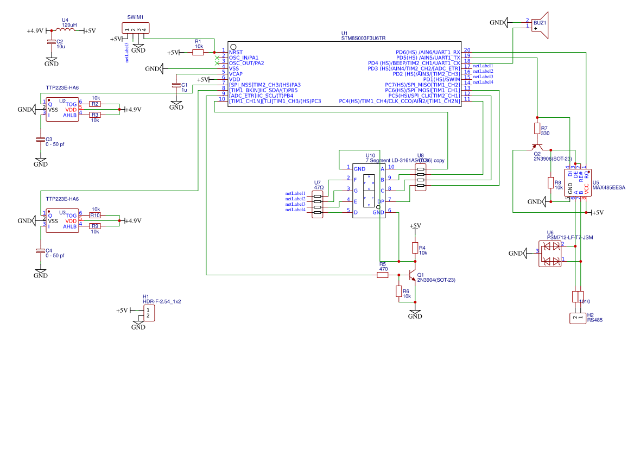Screen dimensions: 640x449
Task: Click the NRST pin label on U1
Action: click(x=236, y=52)
